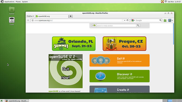
Task: Open the home folder on the desktop
Action: tap(12, 11)
